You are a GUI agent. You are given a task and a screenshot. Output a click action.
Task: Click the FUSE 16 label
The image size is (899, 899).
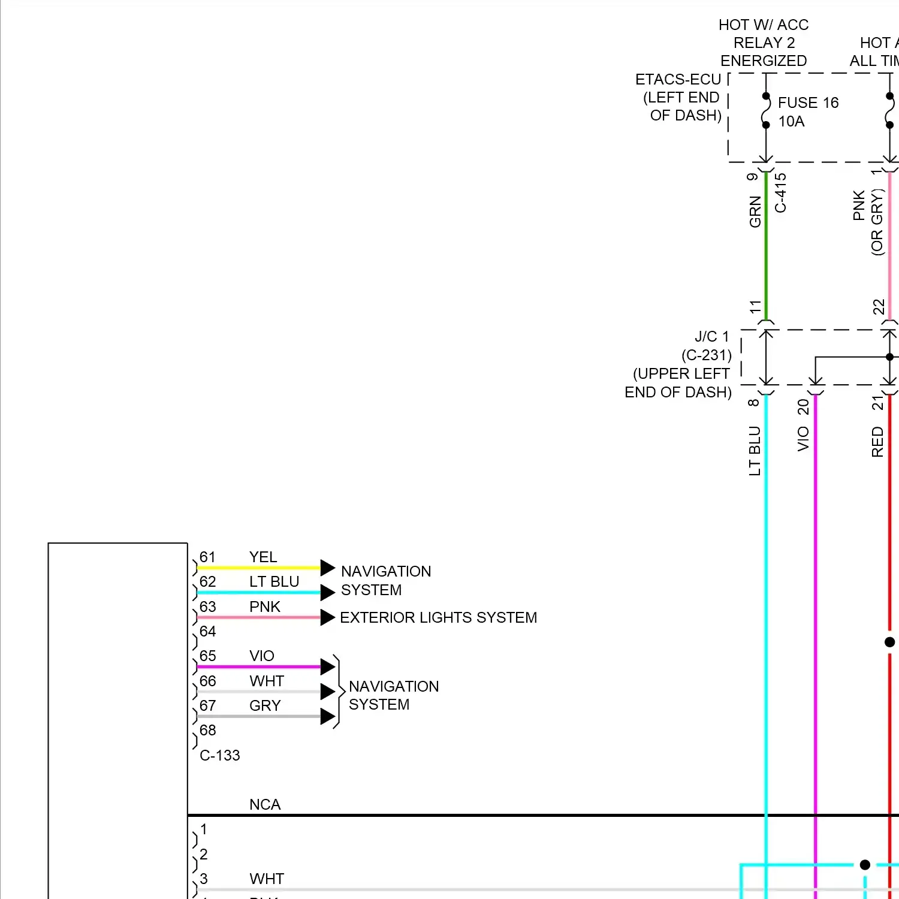808,103
